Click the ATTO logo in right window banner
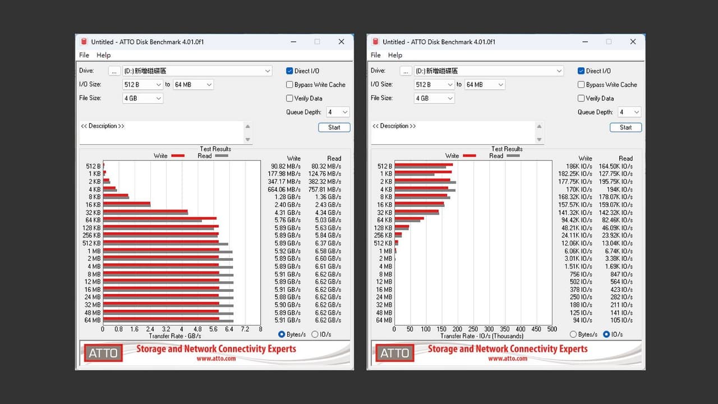718x404 pixels. (x=395, y=353)
